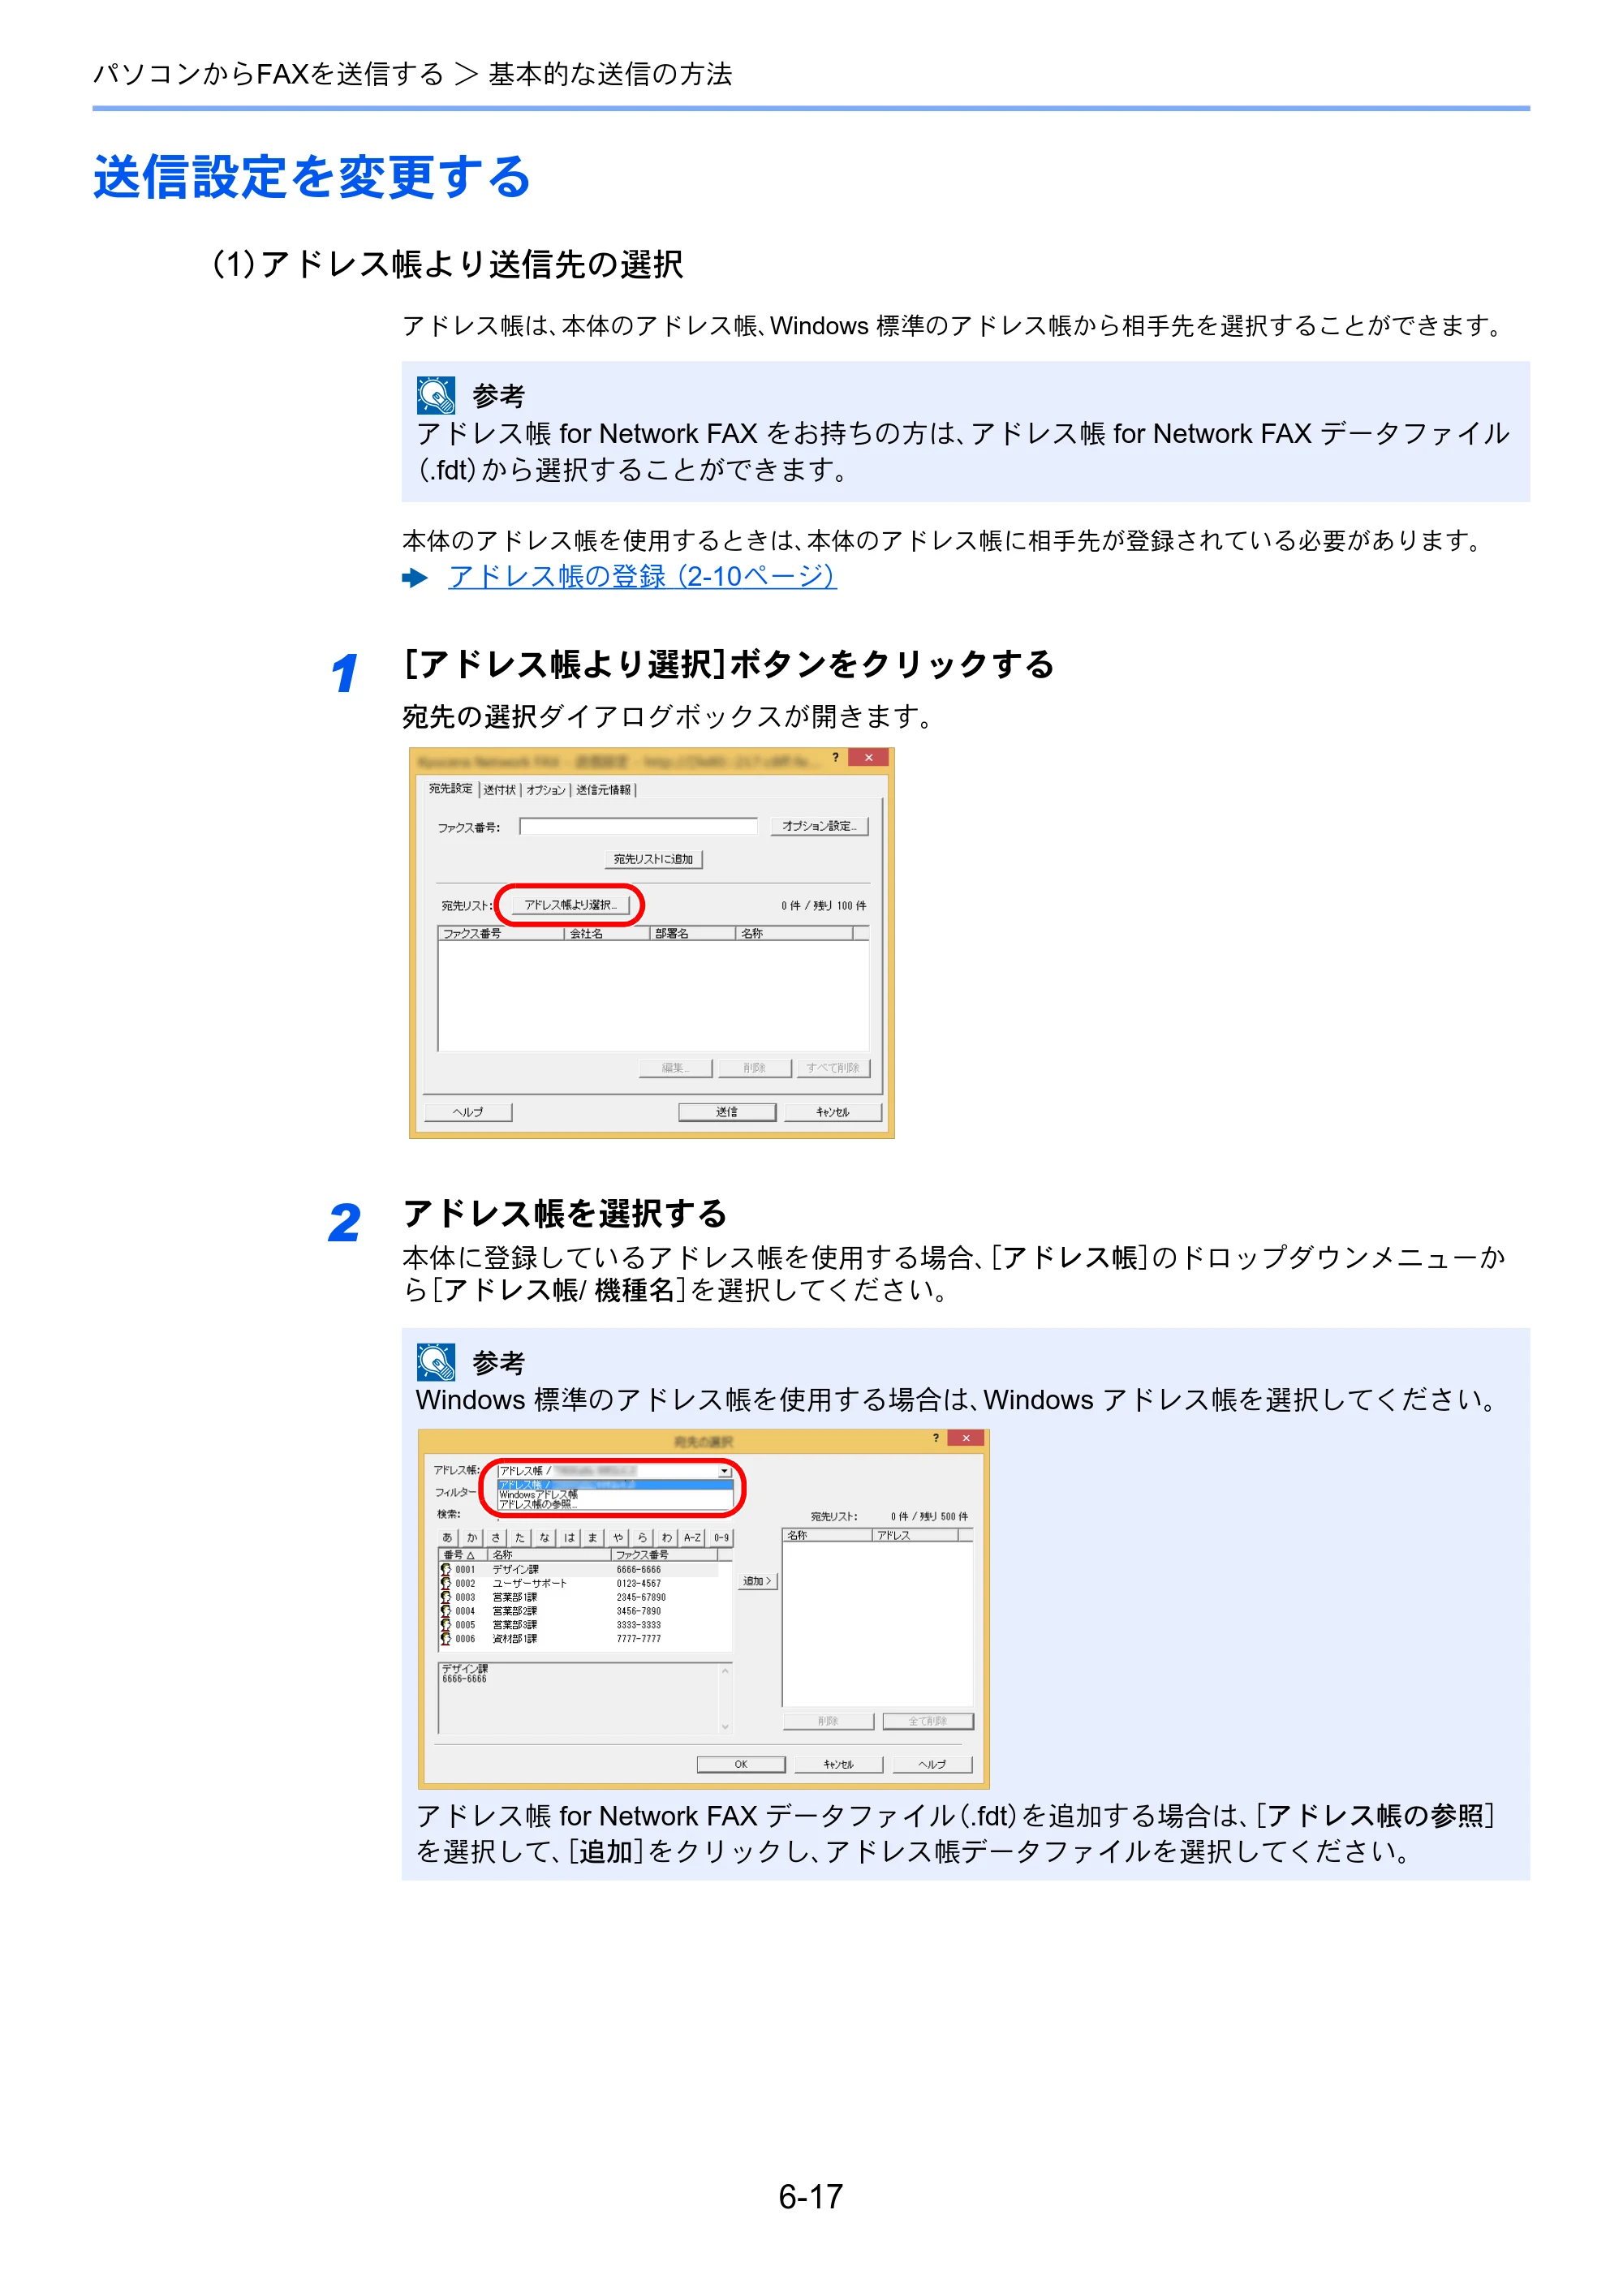
Task: Click the contact icon for entry 0004
Action: point(446,1612)
